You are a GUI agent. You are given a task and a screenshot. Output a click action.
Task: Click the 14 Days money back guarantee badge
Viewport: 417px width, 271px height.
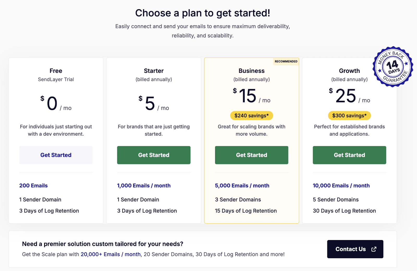pyautogui.click(x=393, y=67)
